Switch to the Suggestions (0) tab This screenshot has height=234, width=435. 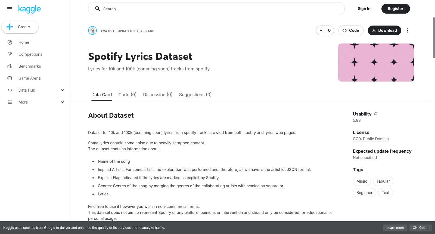[x=195, y=95]
